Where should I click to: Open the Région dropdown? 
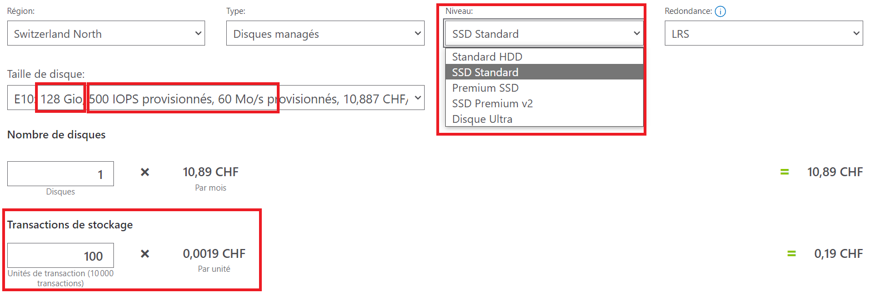point(106,33)
